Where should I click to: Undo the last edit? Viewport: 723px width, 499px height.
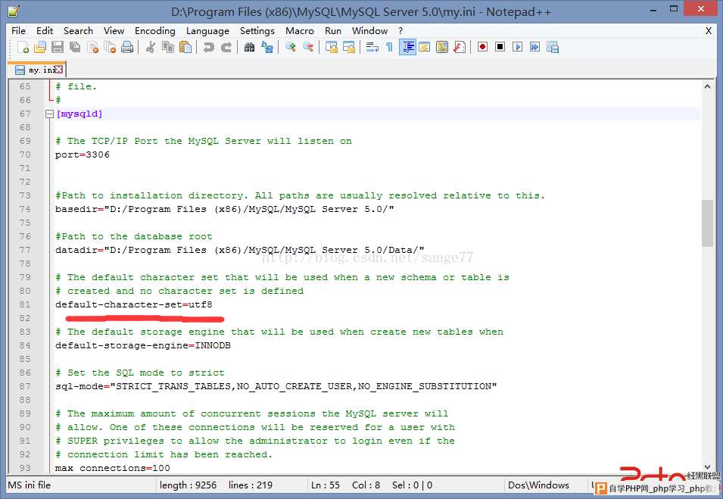pyautogui.click(x=208, y=47)
